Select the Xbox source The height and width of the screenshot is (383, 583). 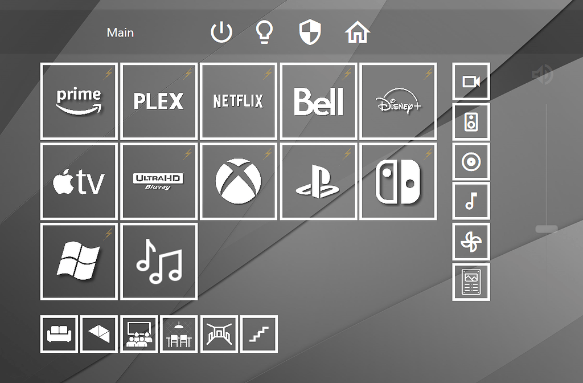pyautogui.click(x=239, y=181)
